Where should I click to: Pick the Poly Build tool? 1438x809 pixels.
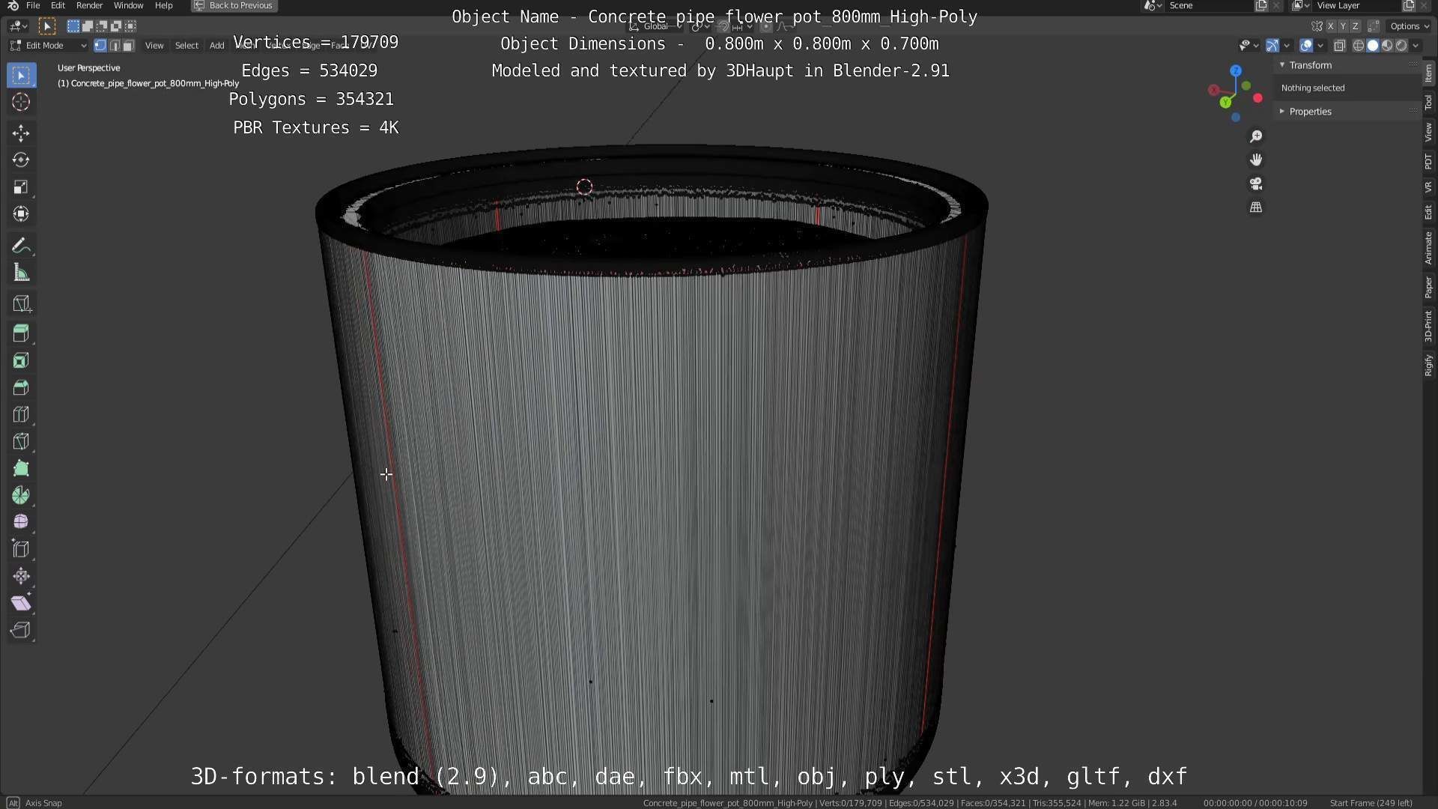(21, 469)
